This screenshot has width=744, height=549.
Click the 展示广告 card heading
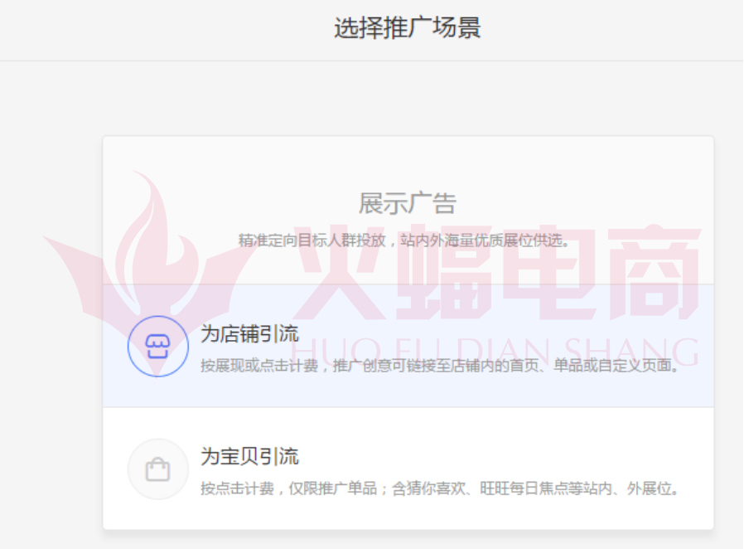pos(408,204)
